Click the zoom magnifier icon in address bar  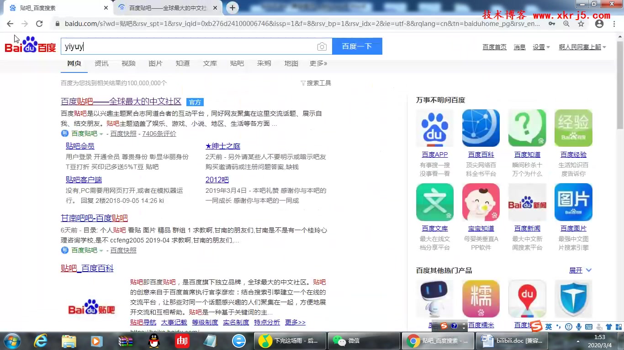(x=566, y=24)
